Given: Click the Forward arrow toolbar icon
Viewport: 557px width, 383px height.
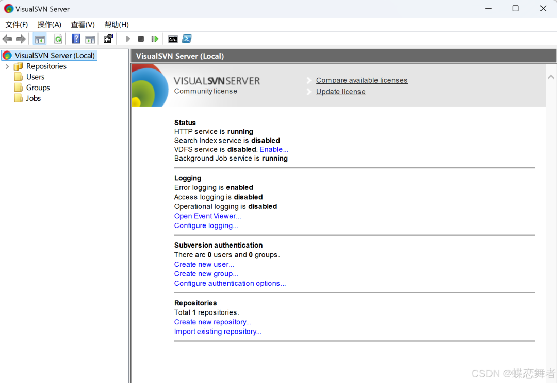Looking at the screenshot, I should click(21, 39).
